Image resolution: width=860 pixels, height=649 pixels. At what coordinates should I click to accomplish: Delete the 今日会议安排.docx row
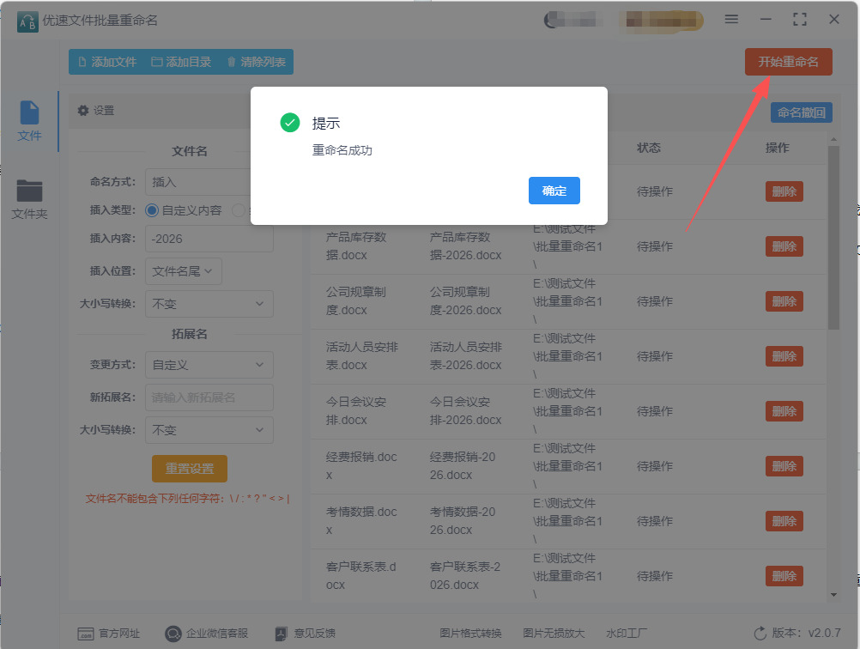[784, 411]
